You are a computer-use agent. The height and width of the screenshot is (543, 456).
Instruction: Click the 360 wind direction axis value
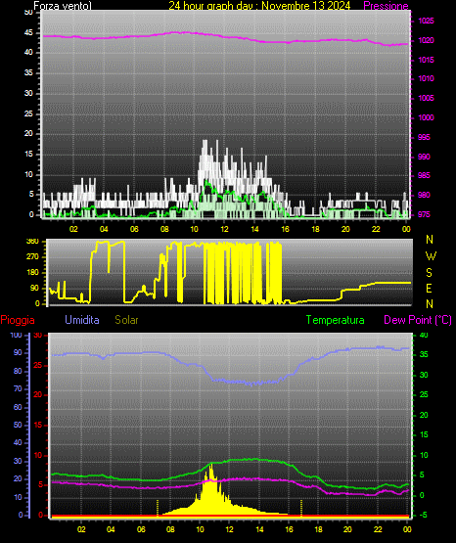coord(32,242)
